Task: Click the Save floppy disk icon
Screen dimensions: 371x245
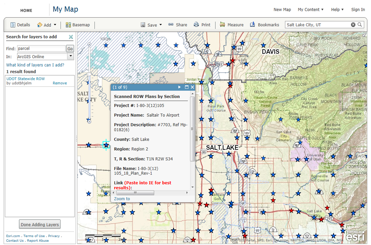Action: (143, 25)
